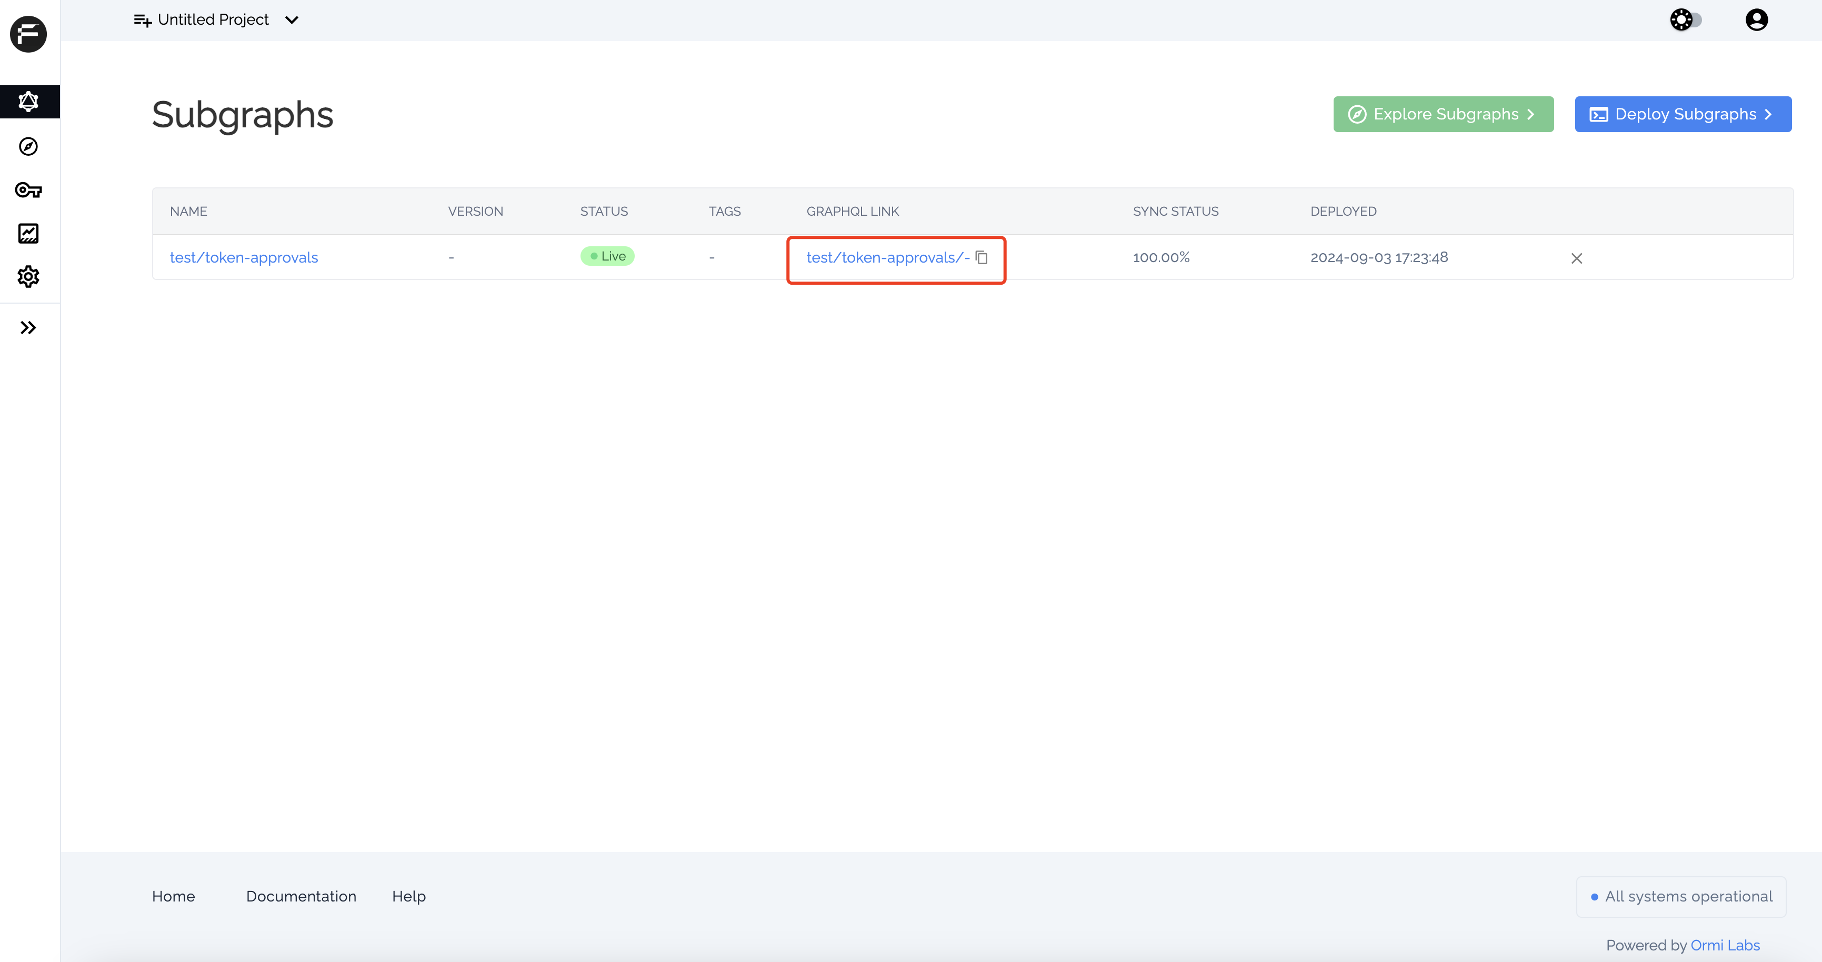This screenshot has height=962, width=1822.
Task: Click the SYNC STATUS column header
Action: pyautogui.click(x=1176, y=212)
